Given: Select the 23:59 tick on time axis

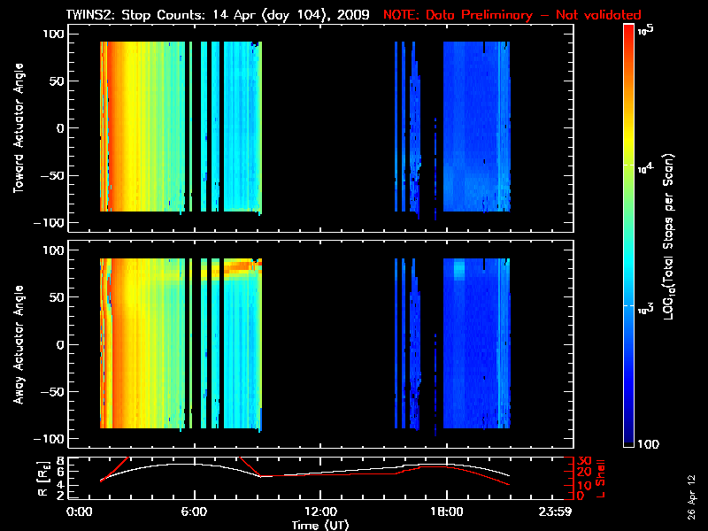Looking at the screenshot, I should pos(566,512).
